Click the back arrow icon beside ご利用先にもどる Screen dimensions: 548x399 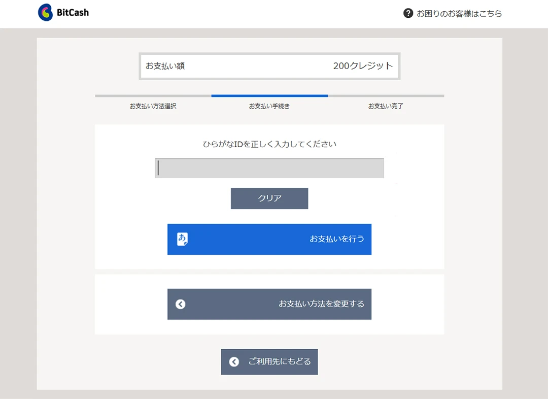pos(234,362)
